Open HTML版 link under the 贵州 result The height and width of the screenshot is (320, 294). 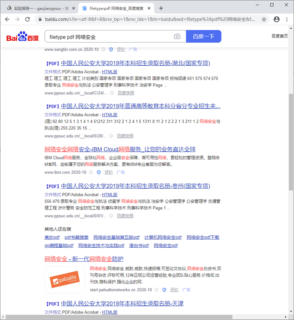(x=110, y=194)
